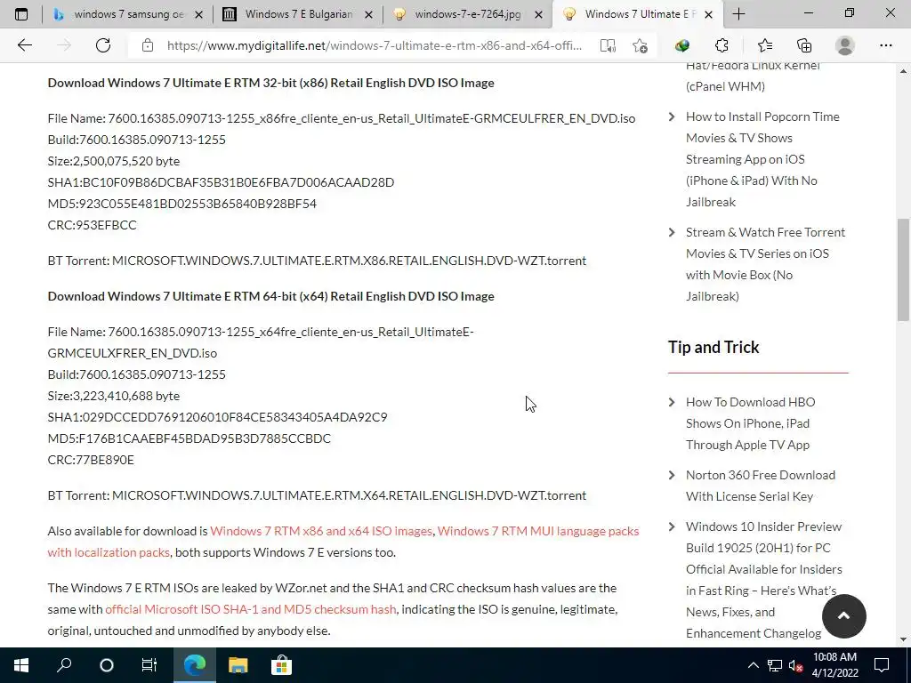Switch to 'windows 7 samsung oe' tab
This screenshot has width=911, height=683.
[128, 14]
